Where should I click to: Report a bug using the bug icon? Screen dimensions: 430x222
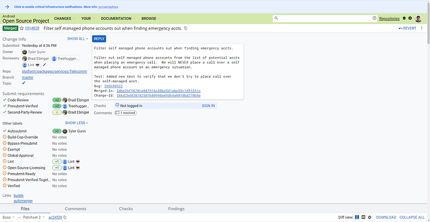click(x=404, y=18)
